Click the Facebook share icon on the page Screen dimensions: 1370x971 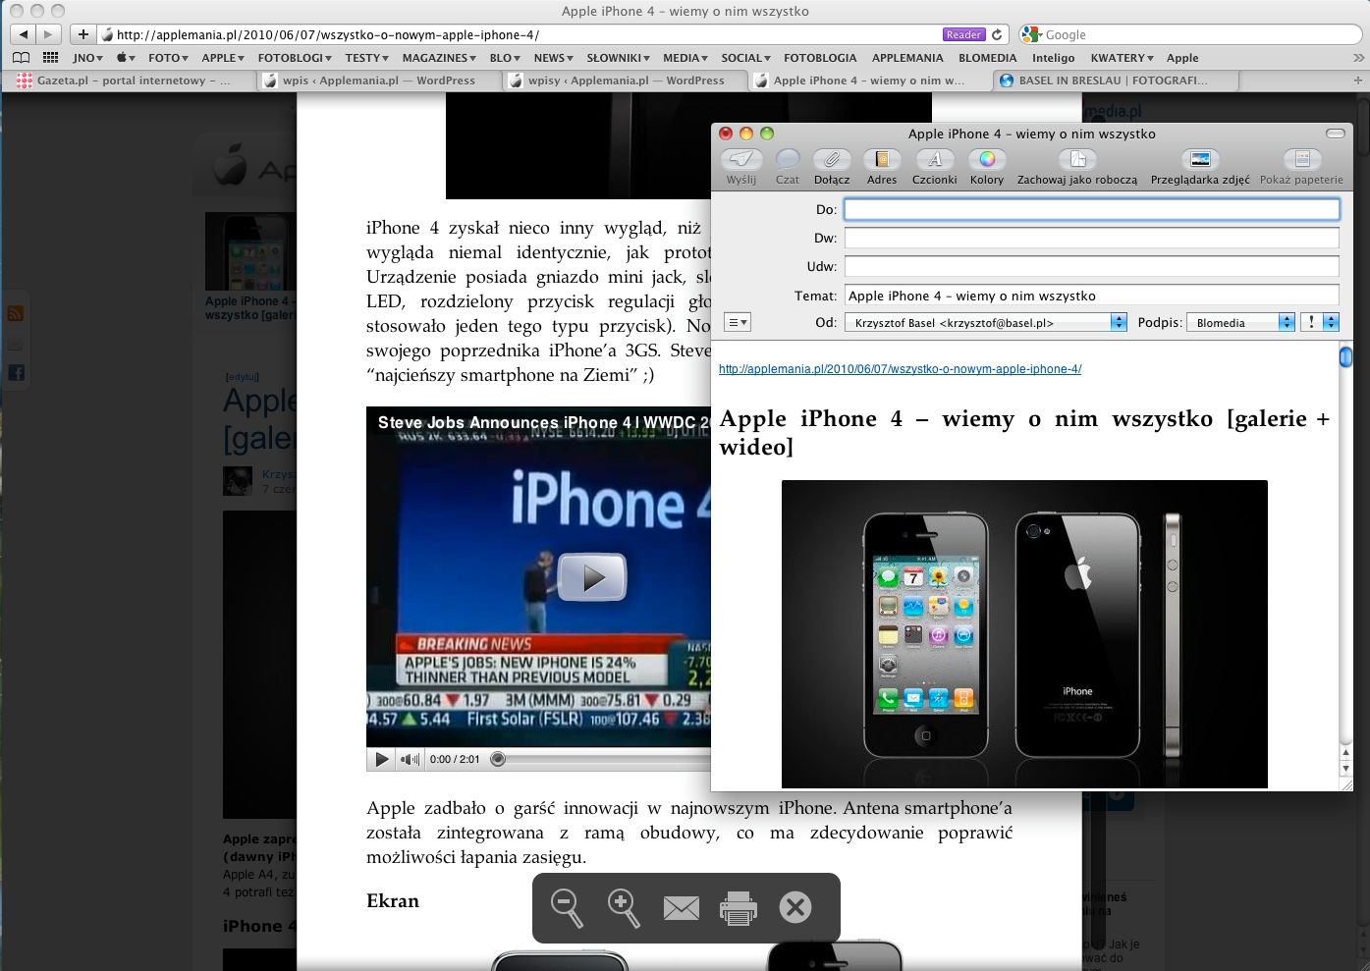click(16, 373)
